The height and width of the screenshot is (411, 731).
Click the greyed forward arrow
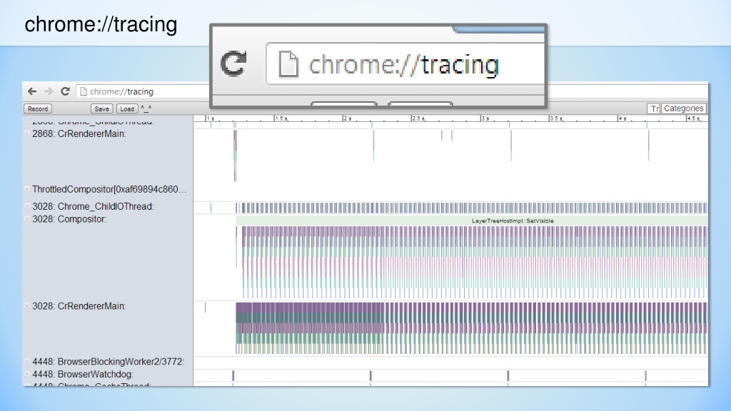(48, 91)
